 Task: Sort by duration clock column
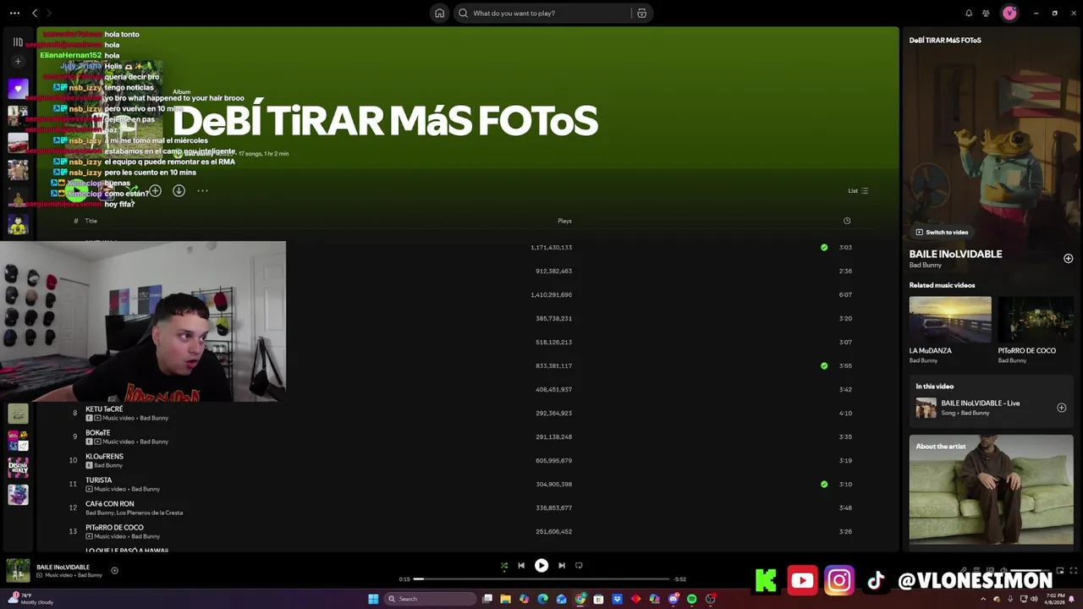point(847,221)
